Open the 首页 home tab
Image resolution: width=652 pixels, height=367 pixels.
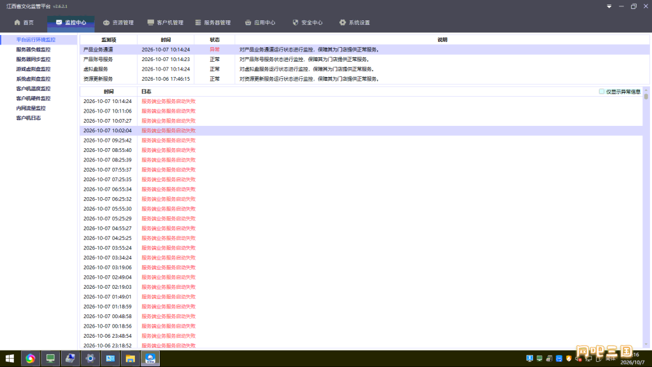click(x=24, y=22)
